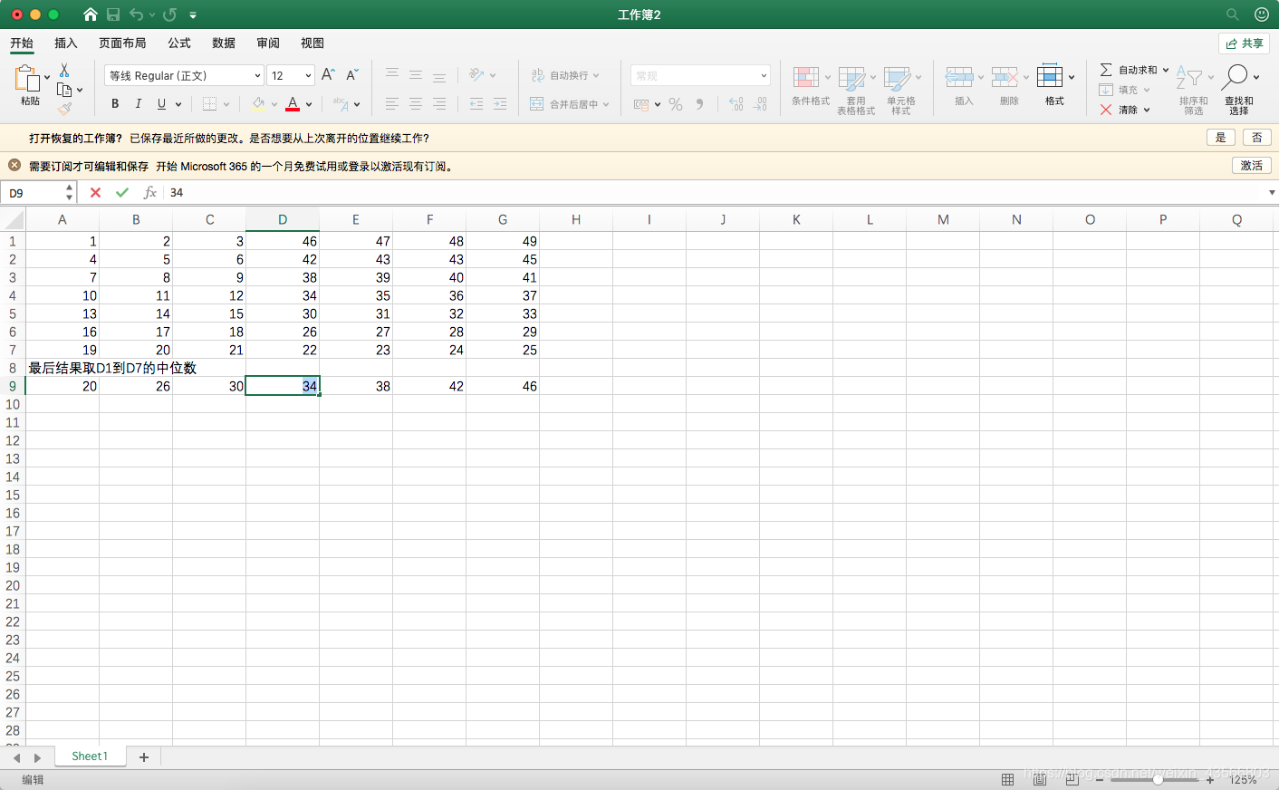Image resolution: width=1279 pixels, height=790 pixels.
Task: Expand the borders dropdown arrow
Action: (x=226, y=104)
